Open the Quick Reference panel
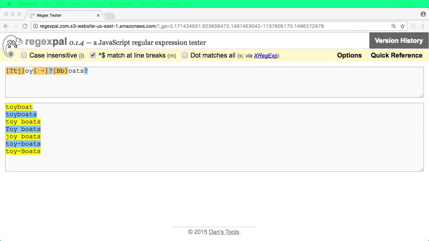429x241 pixels. pos(396,55)
